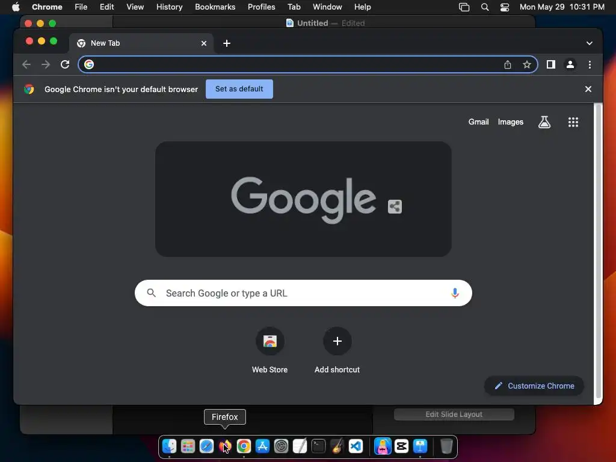Image resolution: width=616 pixels, height=462 pixels.
Task: Open the Chrome application menu
Action: click(x=47, y=7)
